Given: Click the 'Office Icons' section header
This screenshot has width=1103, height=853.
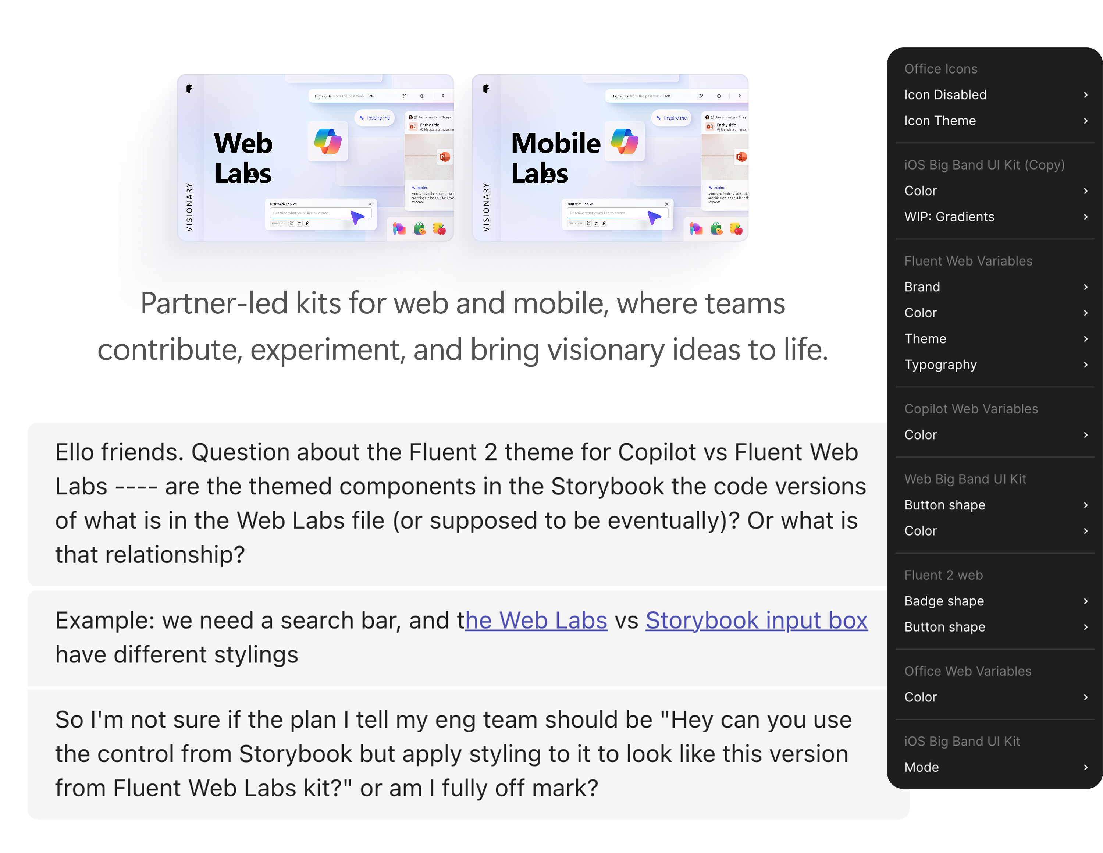Looking at the screenshot, I should click(941, 69).
